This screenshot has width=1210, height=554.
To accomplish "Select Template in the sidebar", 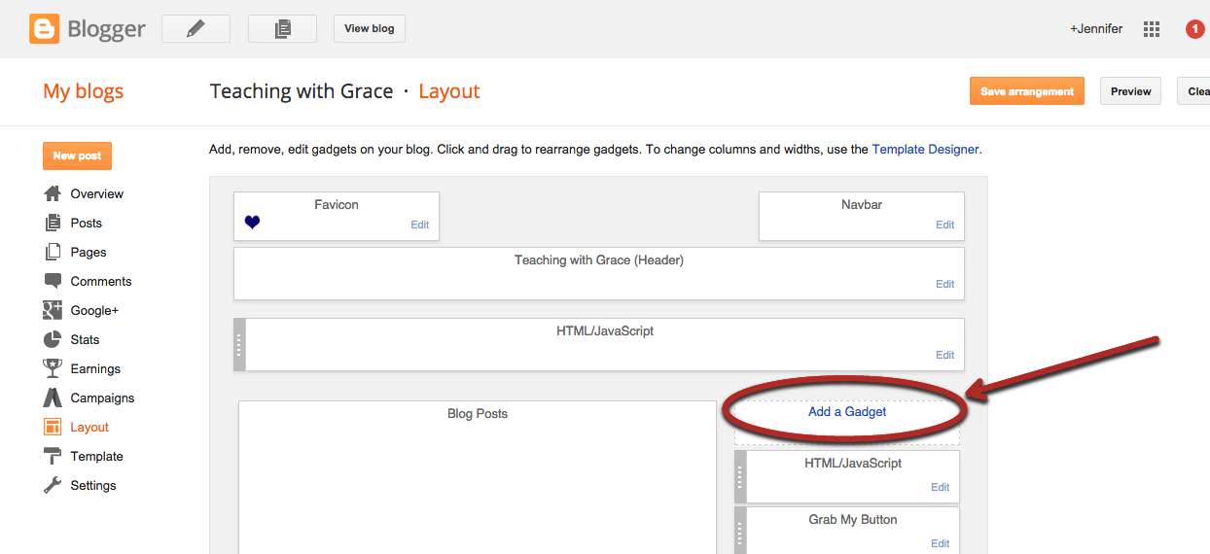I will 96,456.
